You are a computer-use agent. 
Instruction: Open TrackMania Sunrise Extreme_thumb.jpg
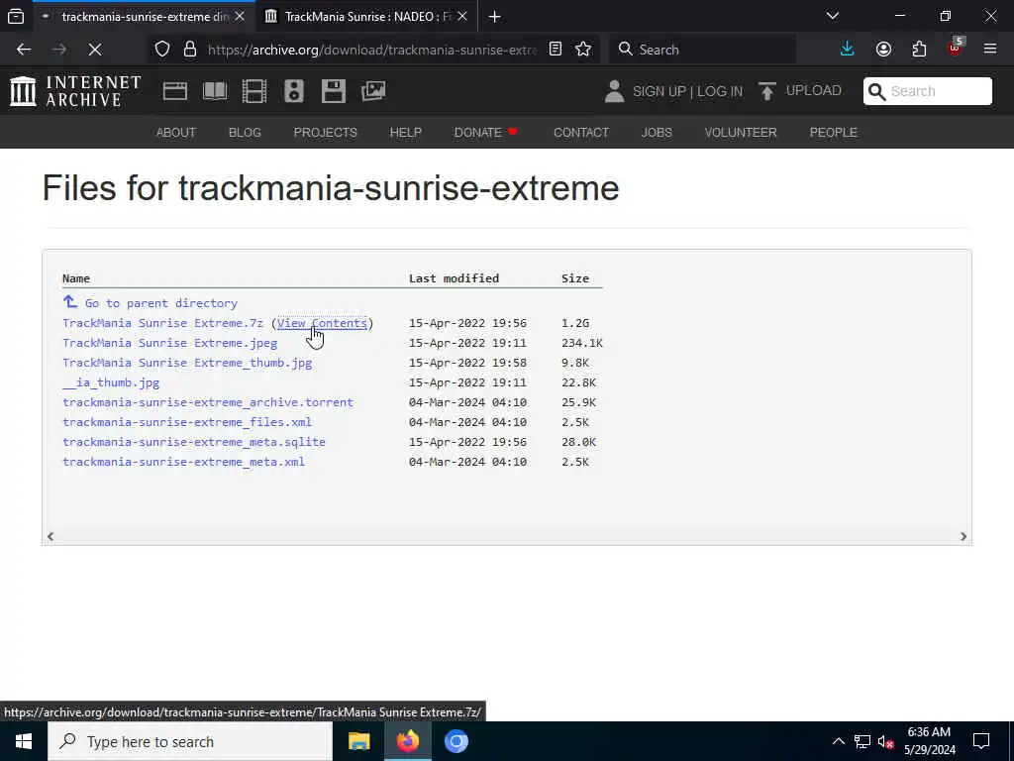click(187, 363)
